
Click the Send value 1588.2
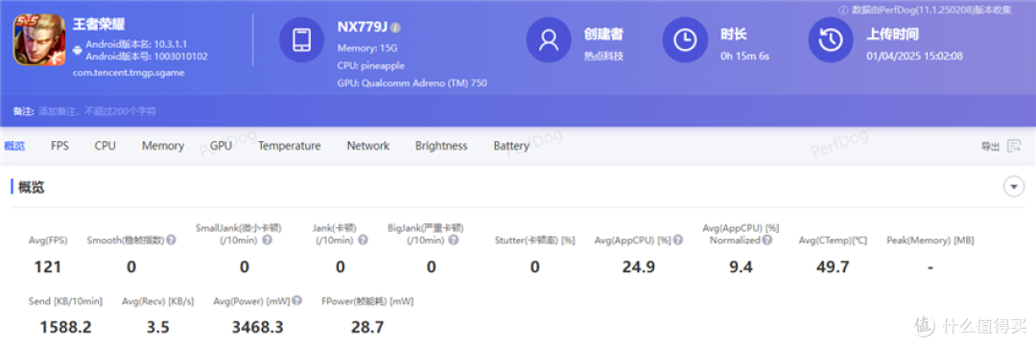pos(65,327)
